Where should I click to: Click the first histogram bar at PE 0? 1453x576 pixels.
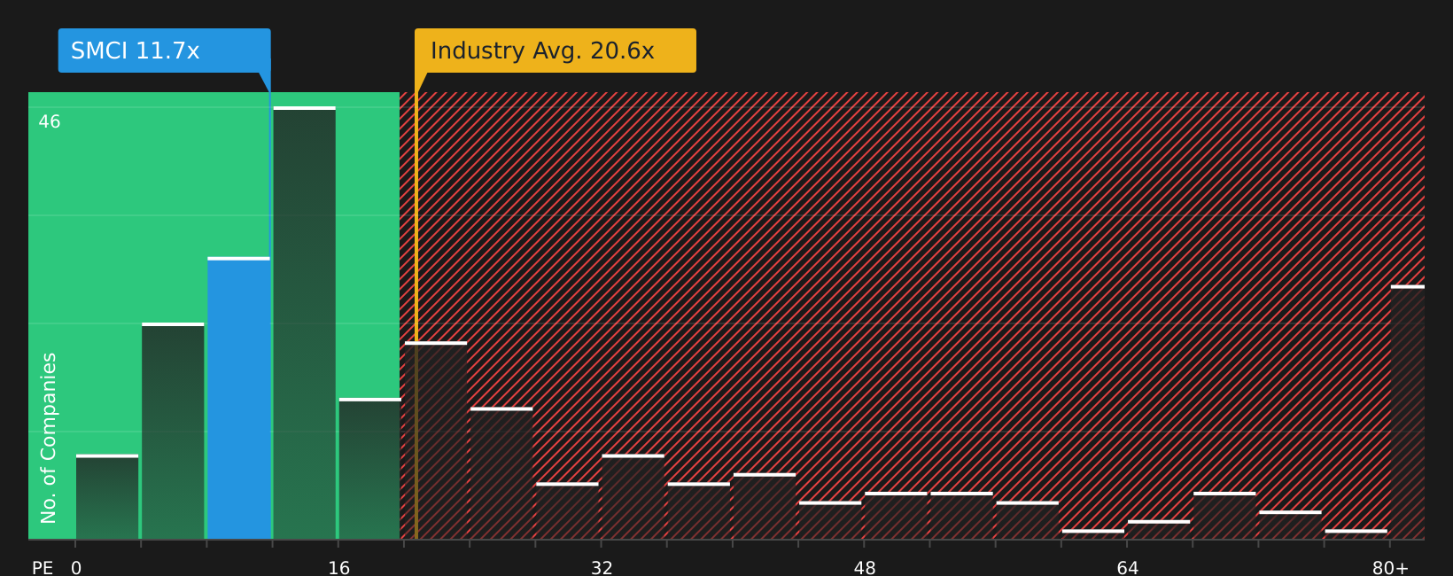point(107,496)
